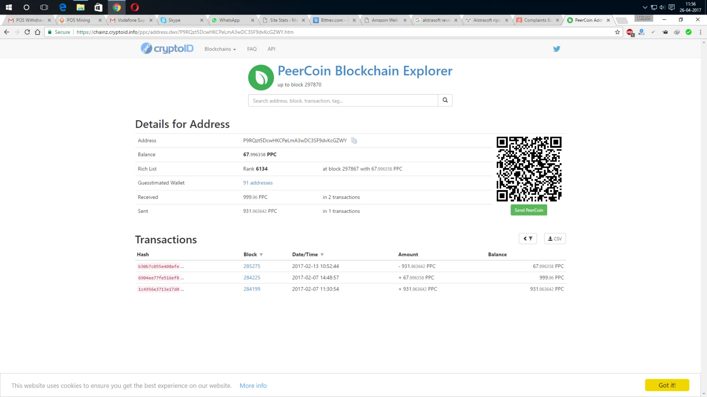Open the API page
707x397 pixels.
(271, 49)
